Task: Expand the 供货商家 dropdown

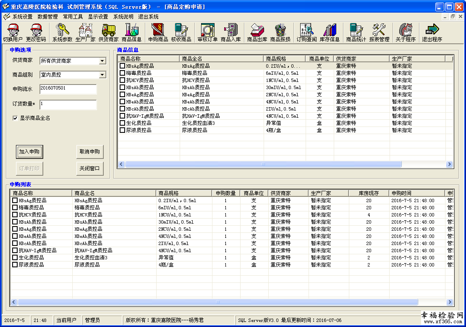Action: (x=102, y=61)
